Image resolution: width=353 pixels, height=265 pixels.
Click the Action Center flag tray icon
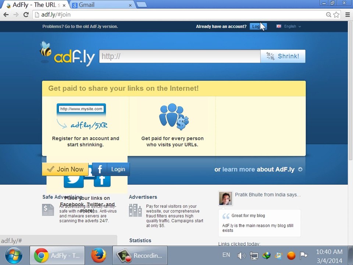(x=303, y=255)
